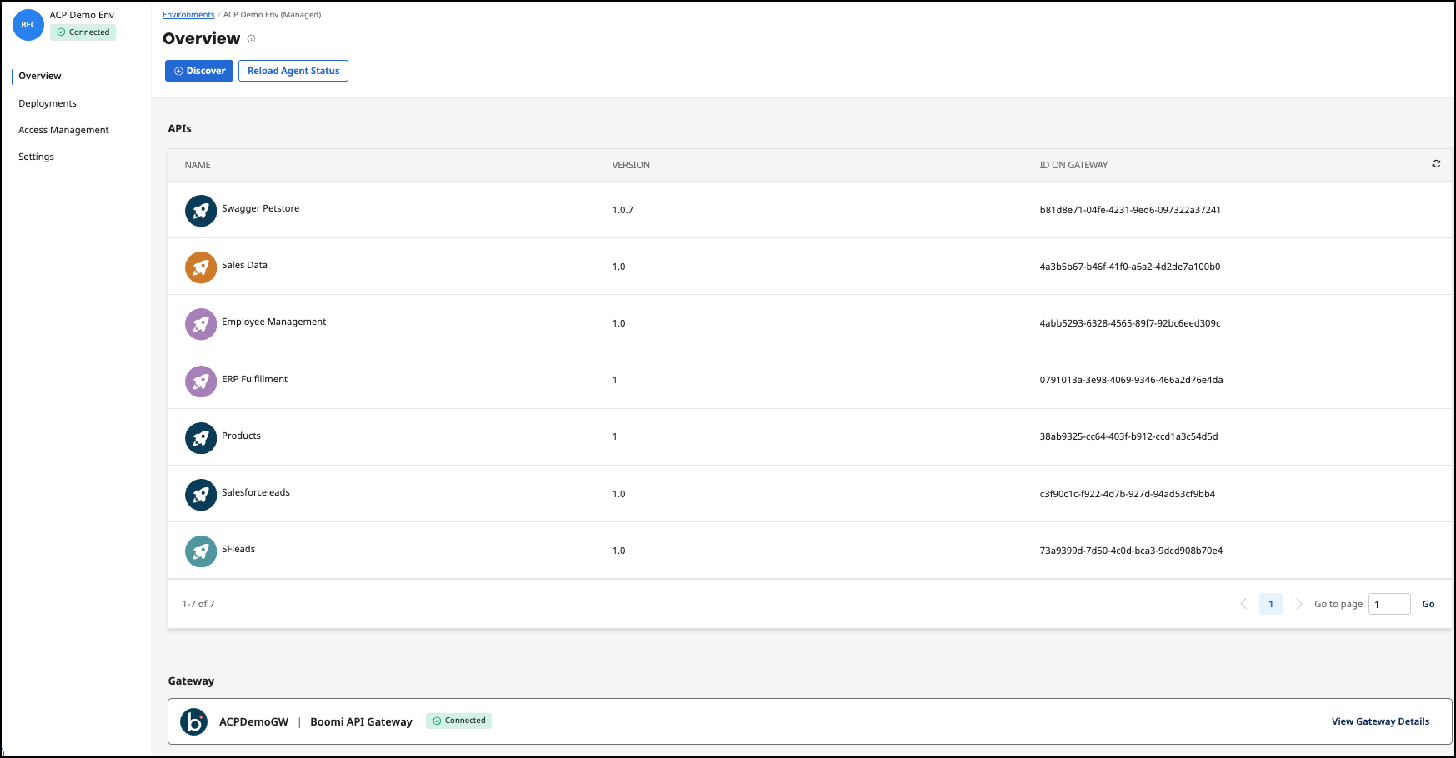Select the ERP Fulfillment rocket icon
Image resolution: width=1456 pixels, height=758 pixels.
pyautogui.click(x=200, y=381)
